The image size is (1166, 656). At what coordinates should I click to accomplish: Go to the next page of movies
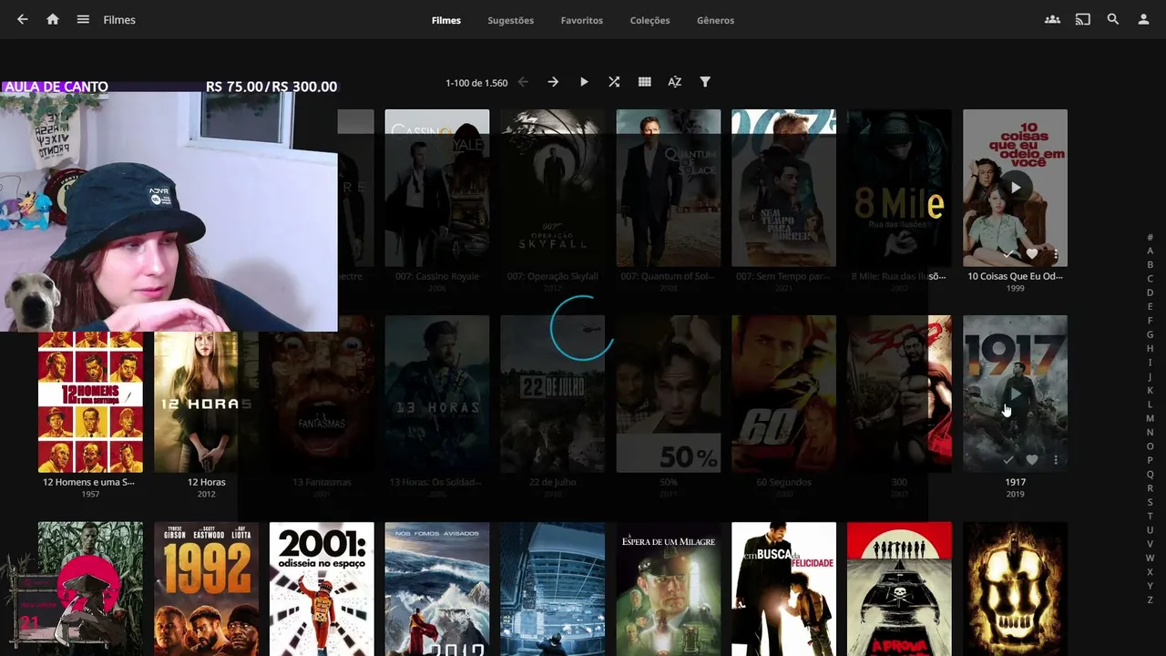coord(553,82)
